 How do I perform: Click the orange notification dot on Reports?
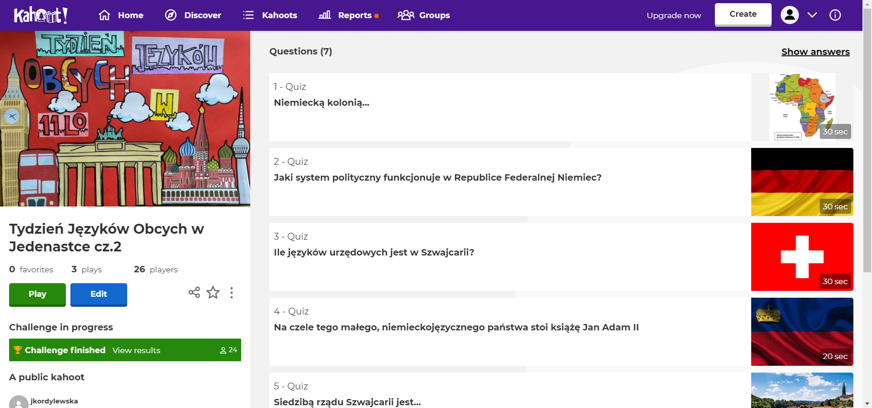(377, 16)
